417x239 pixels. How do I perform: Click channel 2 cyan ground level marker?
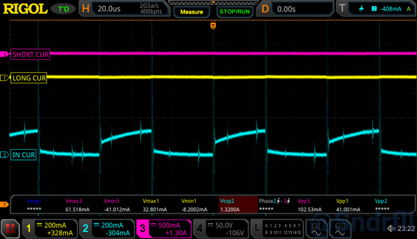tap(4, 155)
